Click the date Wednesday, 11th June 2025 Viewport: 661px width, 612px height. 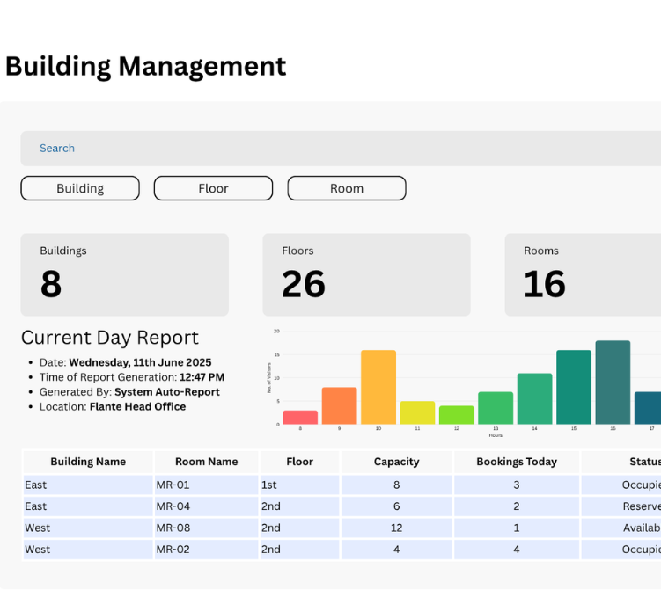pyautogui.click(x=140, y=362)
